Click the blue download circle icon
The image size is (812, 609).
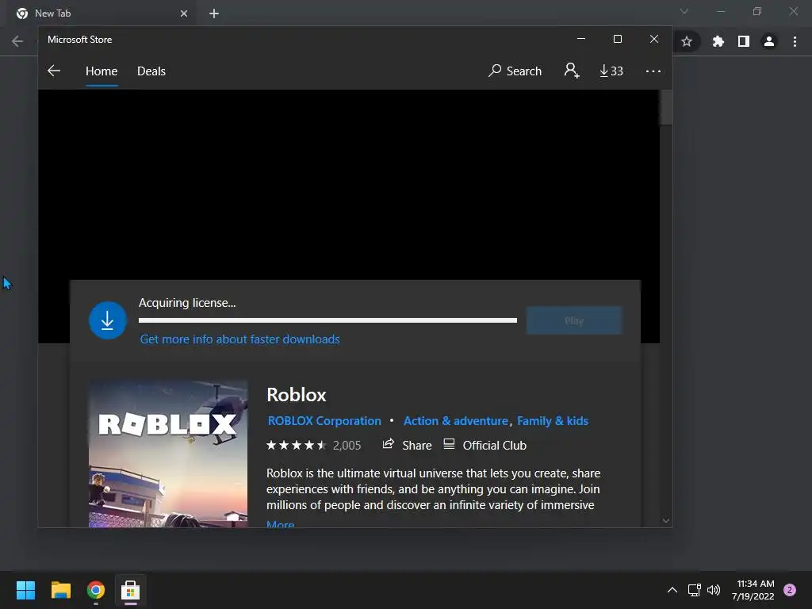108,320
